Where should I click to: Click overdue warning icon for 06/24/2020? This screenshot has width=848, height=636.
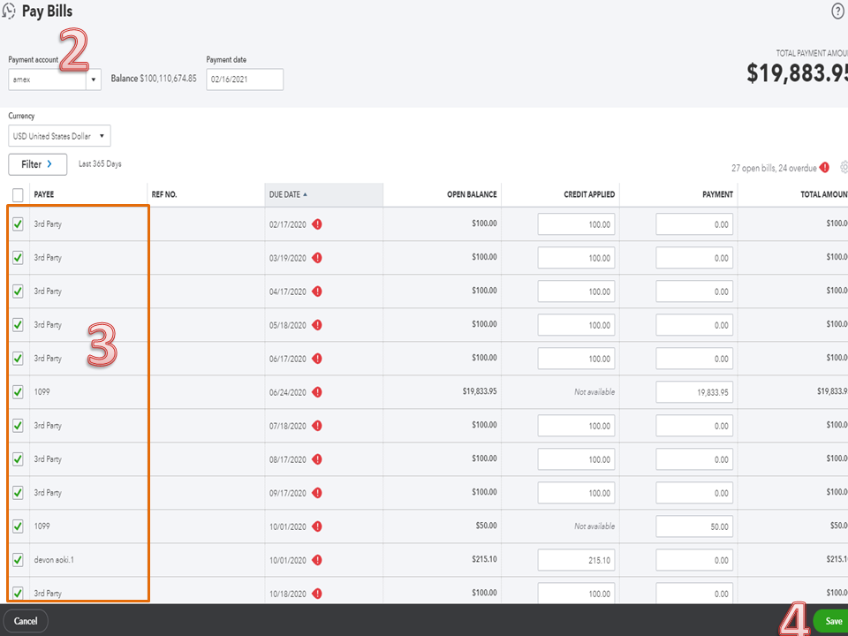point(317,392)
